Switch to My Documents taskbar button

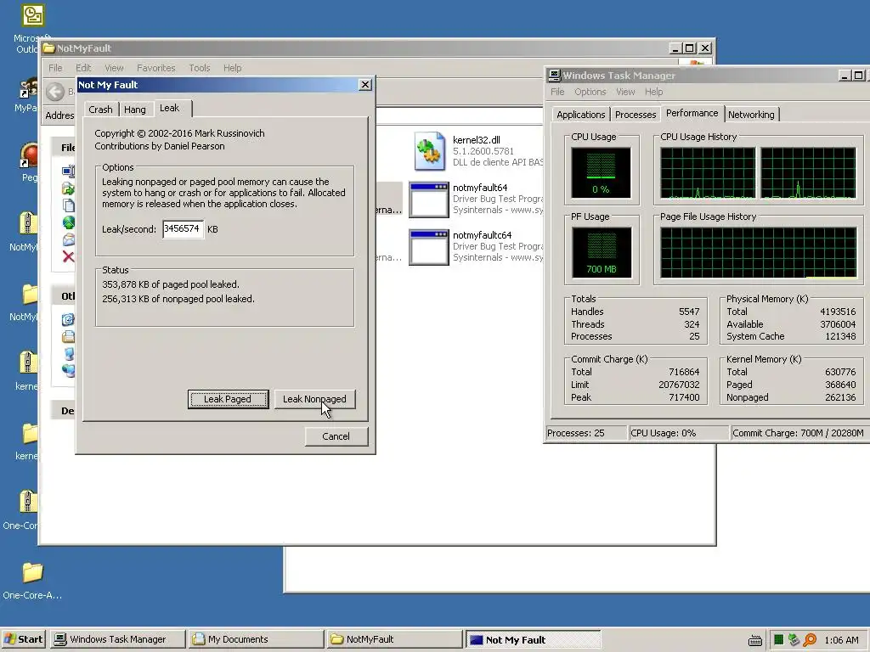(257, 639)
